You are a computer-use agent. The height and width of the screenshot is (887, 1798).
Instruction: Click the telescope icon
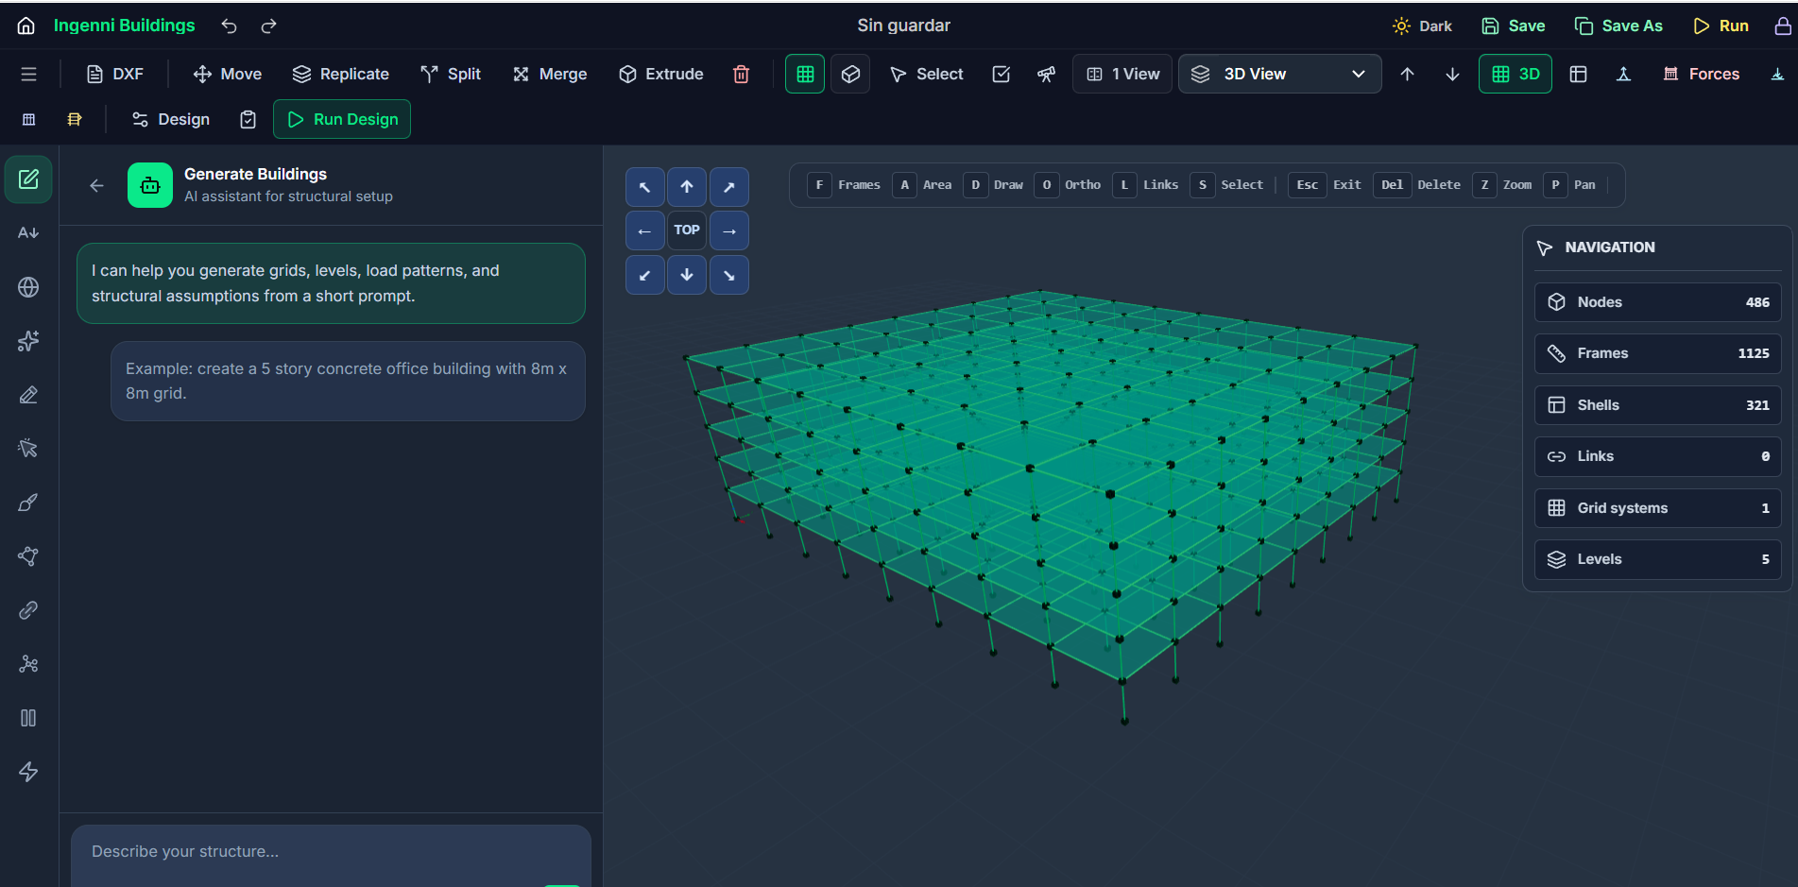click(1046, 74)
